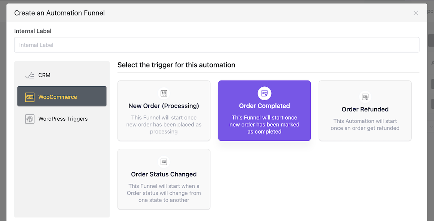Click the Order Completed description text
434x221 pixels.
click(264, 125)
